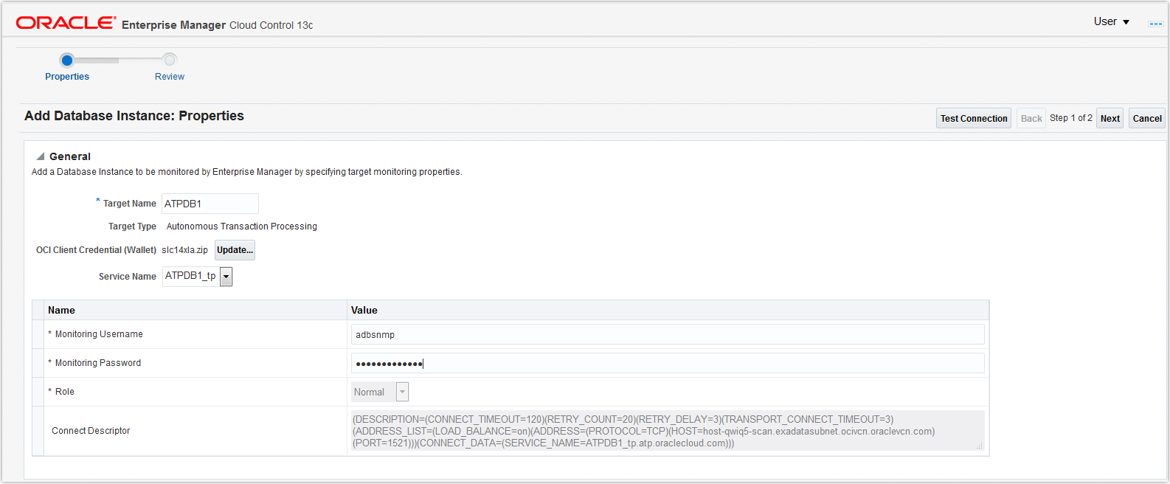
Task: Open the Service Name dropdown arrow
Action: point(226,277)
